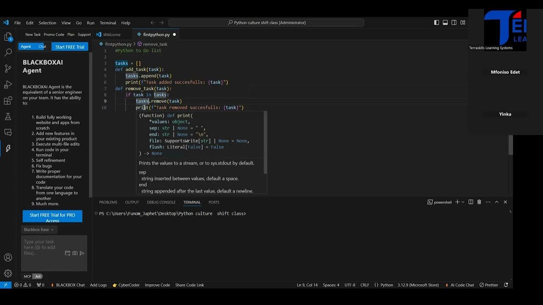543x305 pixels.
Task: Click the editor vertical scrollbar
Action: 511,144
